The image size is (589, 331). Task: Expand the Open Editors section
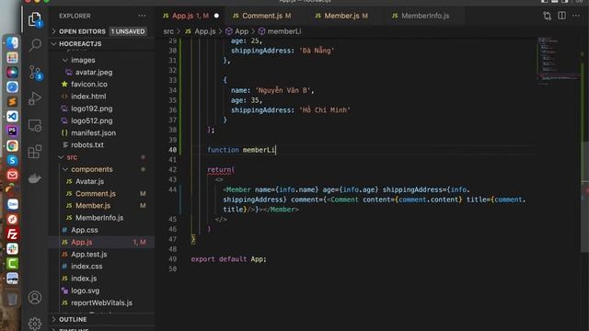[82, 31]
